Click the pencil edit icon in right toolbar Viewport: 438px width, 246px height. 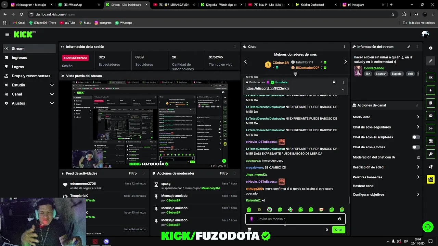431,61
